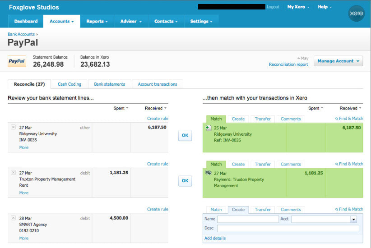The height and width of the screenshot is (248, 371).
Task: Dismiss the Ridgeway University statement line
Action: [13, 127]
